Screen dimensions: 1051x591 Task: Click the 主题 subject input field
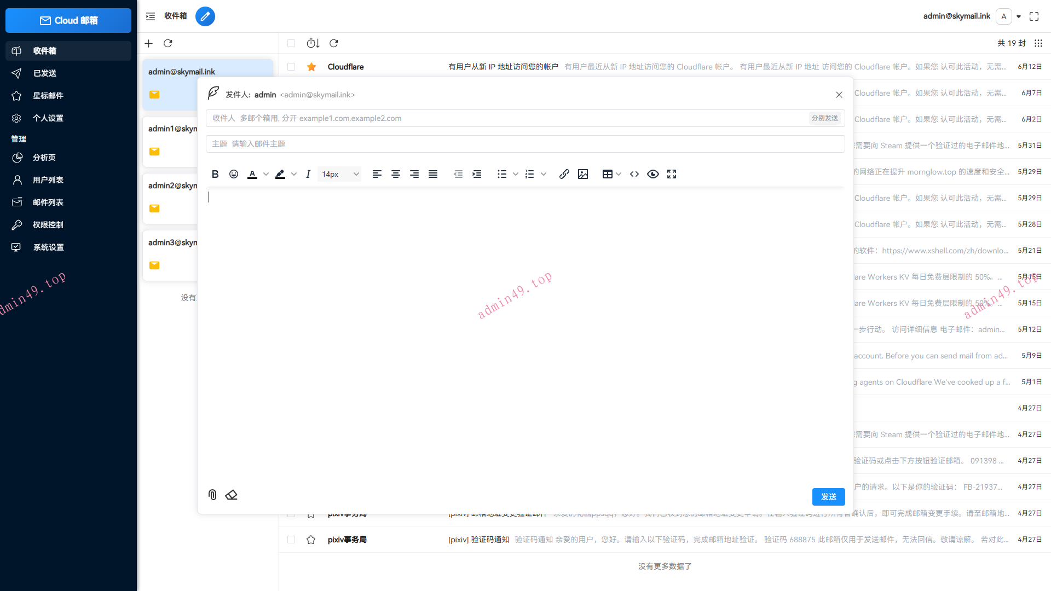tap(525, 144)
